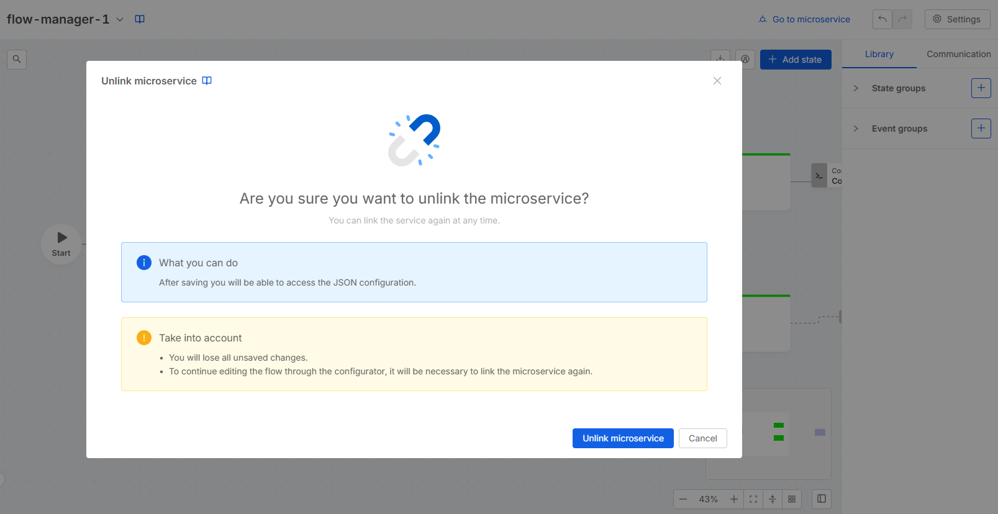Open Settings
The image size is (998, 514).
957,19
